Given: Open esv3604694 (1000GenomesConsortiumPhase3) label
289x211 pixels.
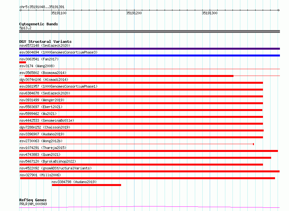Looking at the screenshot, I should click(x=58, y=52).
